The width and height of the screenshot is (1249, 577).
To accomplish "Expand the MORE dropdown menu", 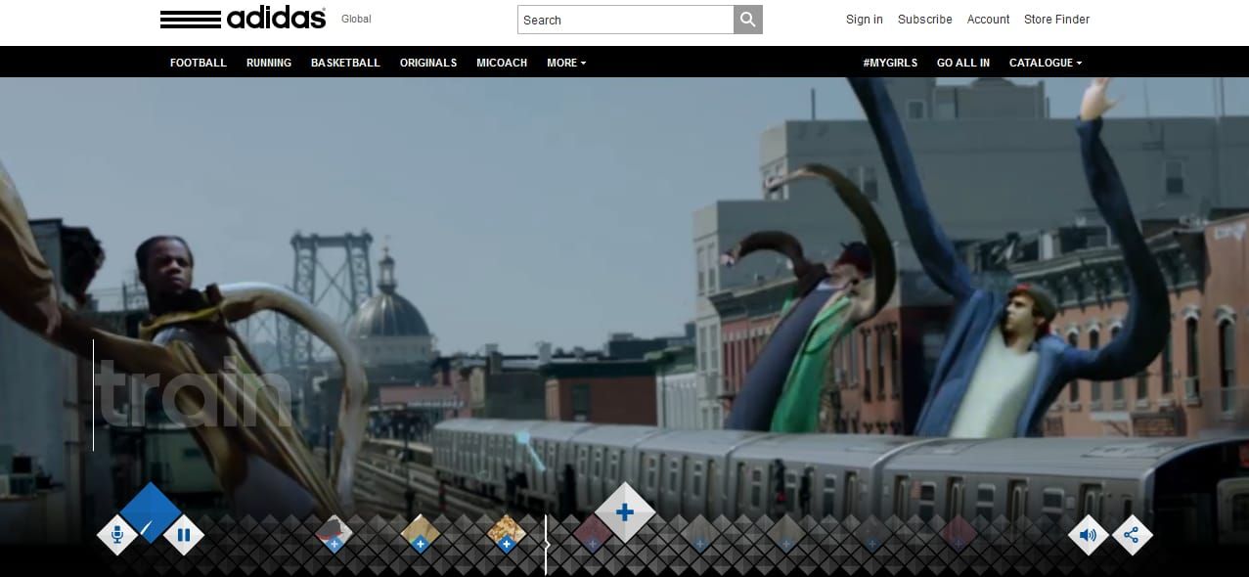I will pyautogui.click(x=566, y=63).
